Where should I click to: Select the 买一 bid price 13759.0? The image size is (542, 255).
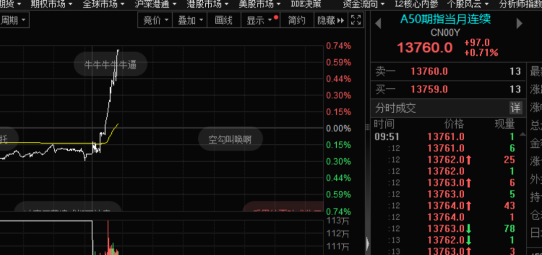(429, 89)
